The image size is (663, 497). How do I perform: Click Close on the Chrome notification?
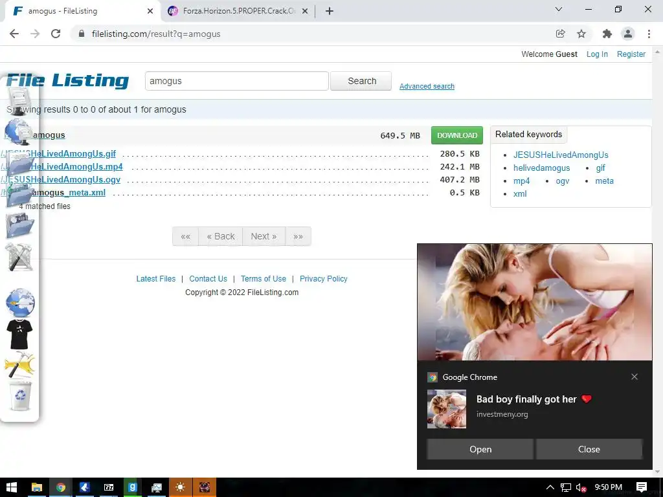click(x=589, y=449)
